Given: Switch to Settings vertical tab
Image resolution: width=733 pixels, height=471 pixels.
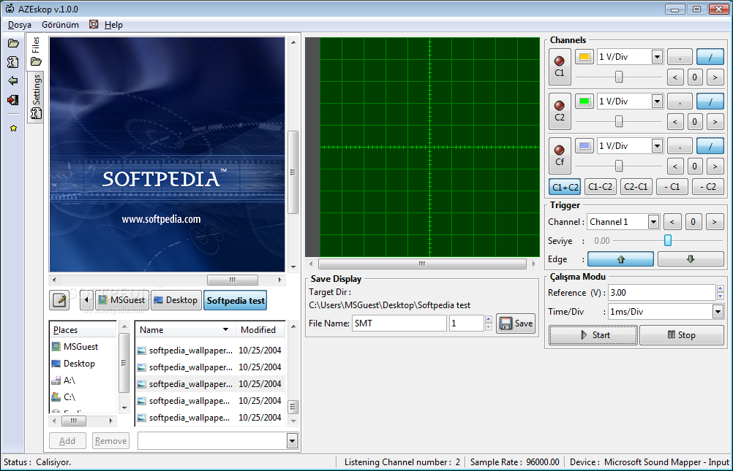Looking at the screenshot, I should click(36, 97).
